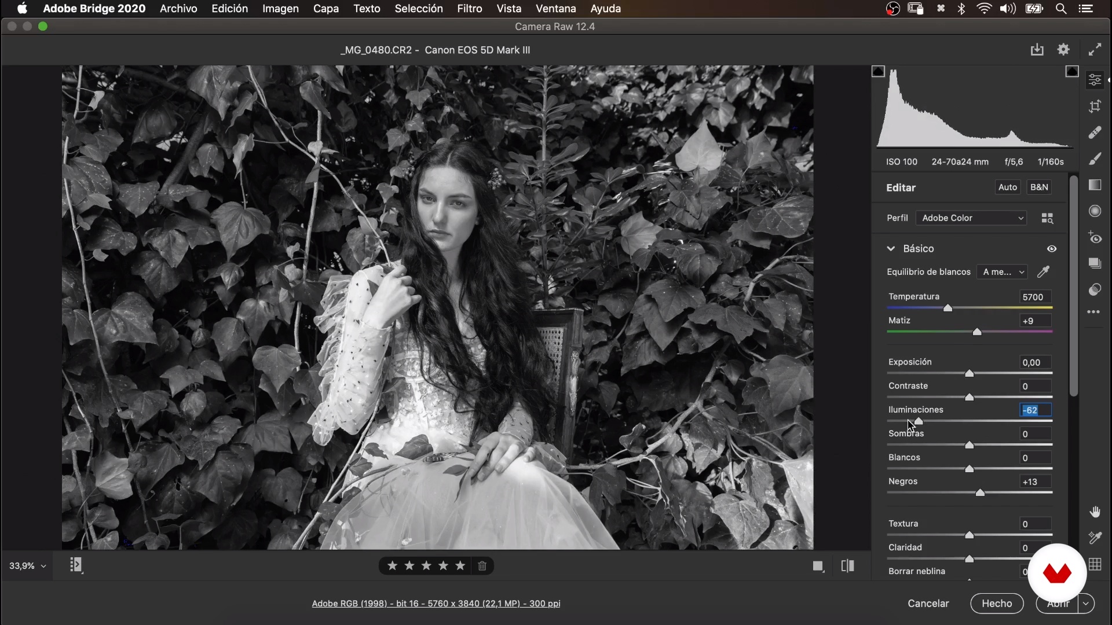
Task: Toggle shadow clipping warning in histogram
Action: [x=878, y=71]
